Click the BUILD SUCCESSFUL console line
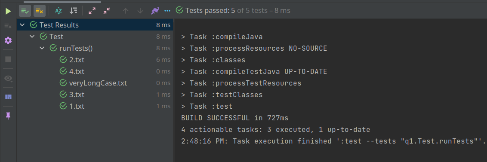Viewport: 487px width, 162px height. [x=235, y=118]
